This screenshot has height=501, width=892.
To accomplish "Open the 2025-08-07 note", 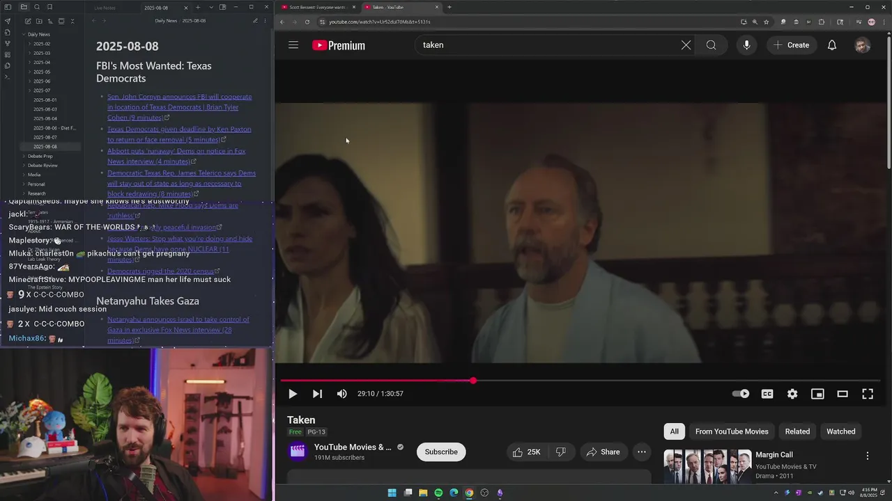I will coord(45,137).
